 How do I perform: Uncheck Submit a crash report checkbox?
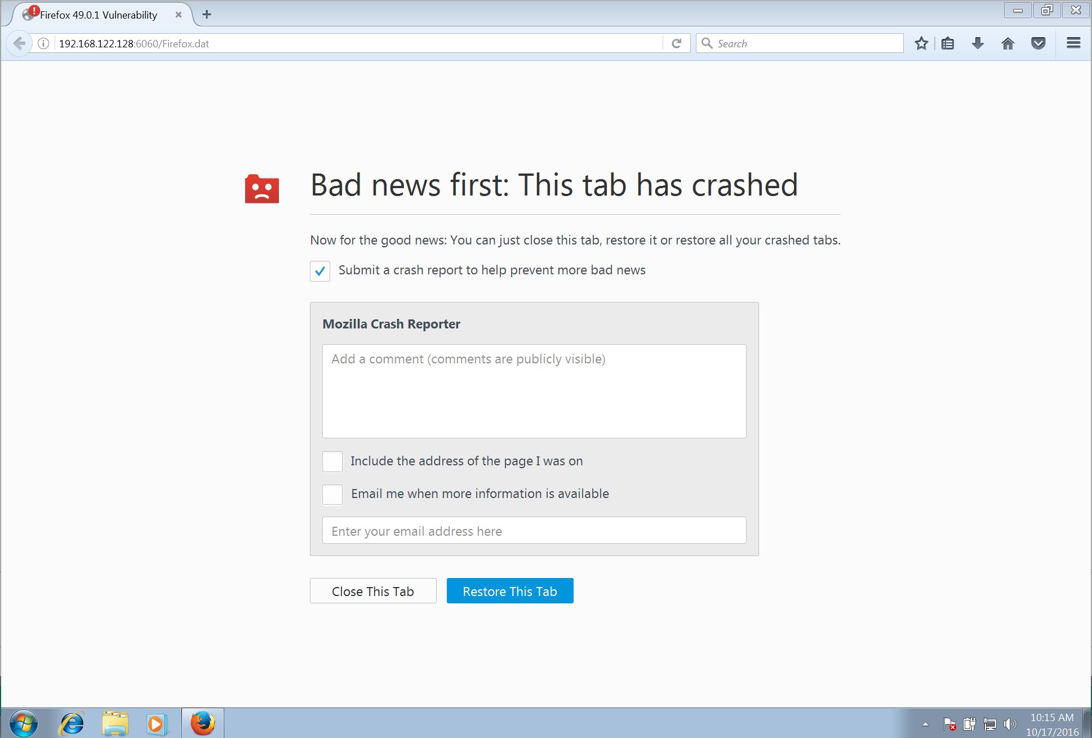[320, 271]
